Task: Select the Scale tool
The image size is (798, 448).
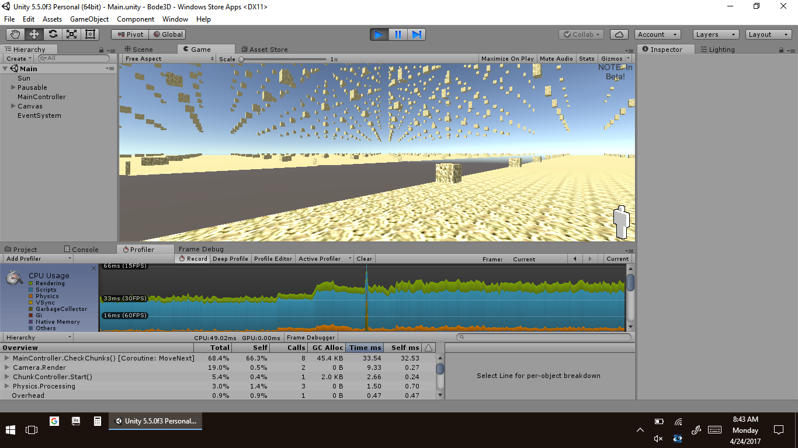Action: click(71, 34)
